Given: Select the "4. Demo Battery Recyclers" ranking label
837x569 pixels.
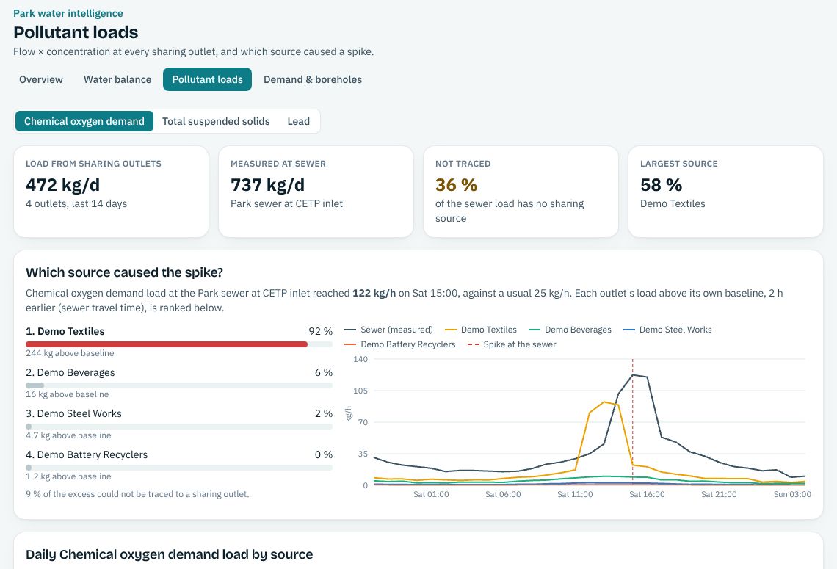Looking at the screenshot, I should click(x=87, y=454).
